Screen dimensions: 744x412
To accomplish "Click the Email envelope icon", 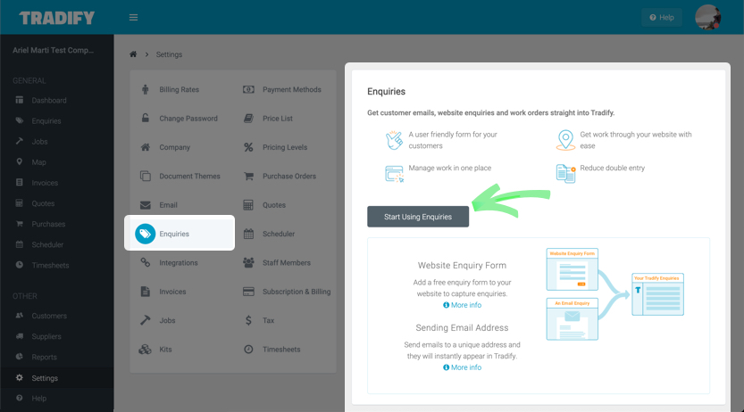I will pos(146,205).
